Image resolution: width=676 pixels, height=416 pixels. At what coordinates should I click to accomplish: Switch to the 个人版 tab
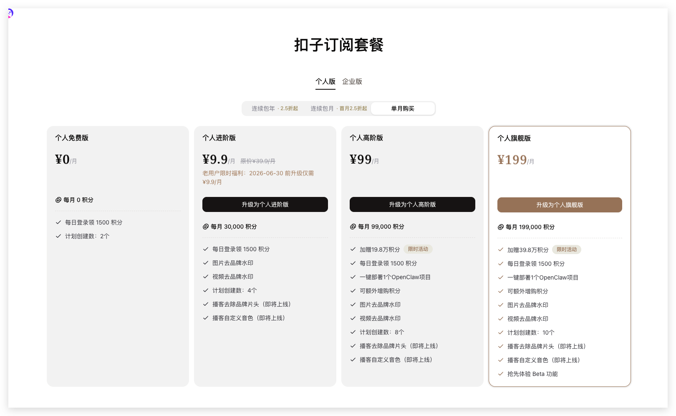[325, 81]
